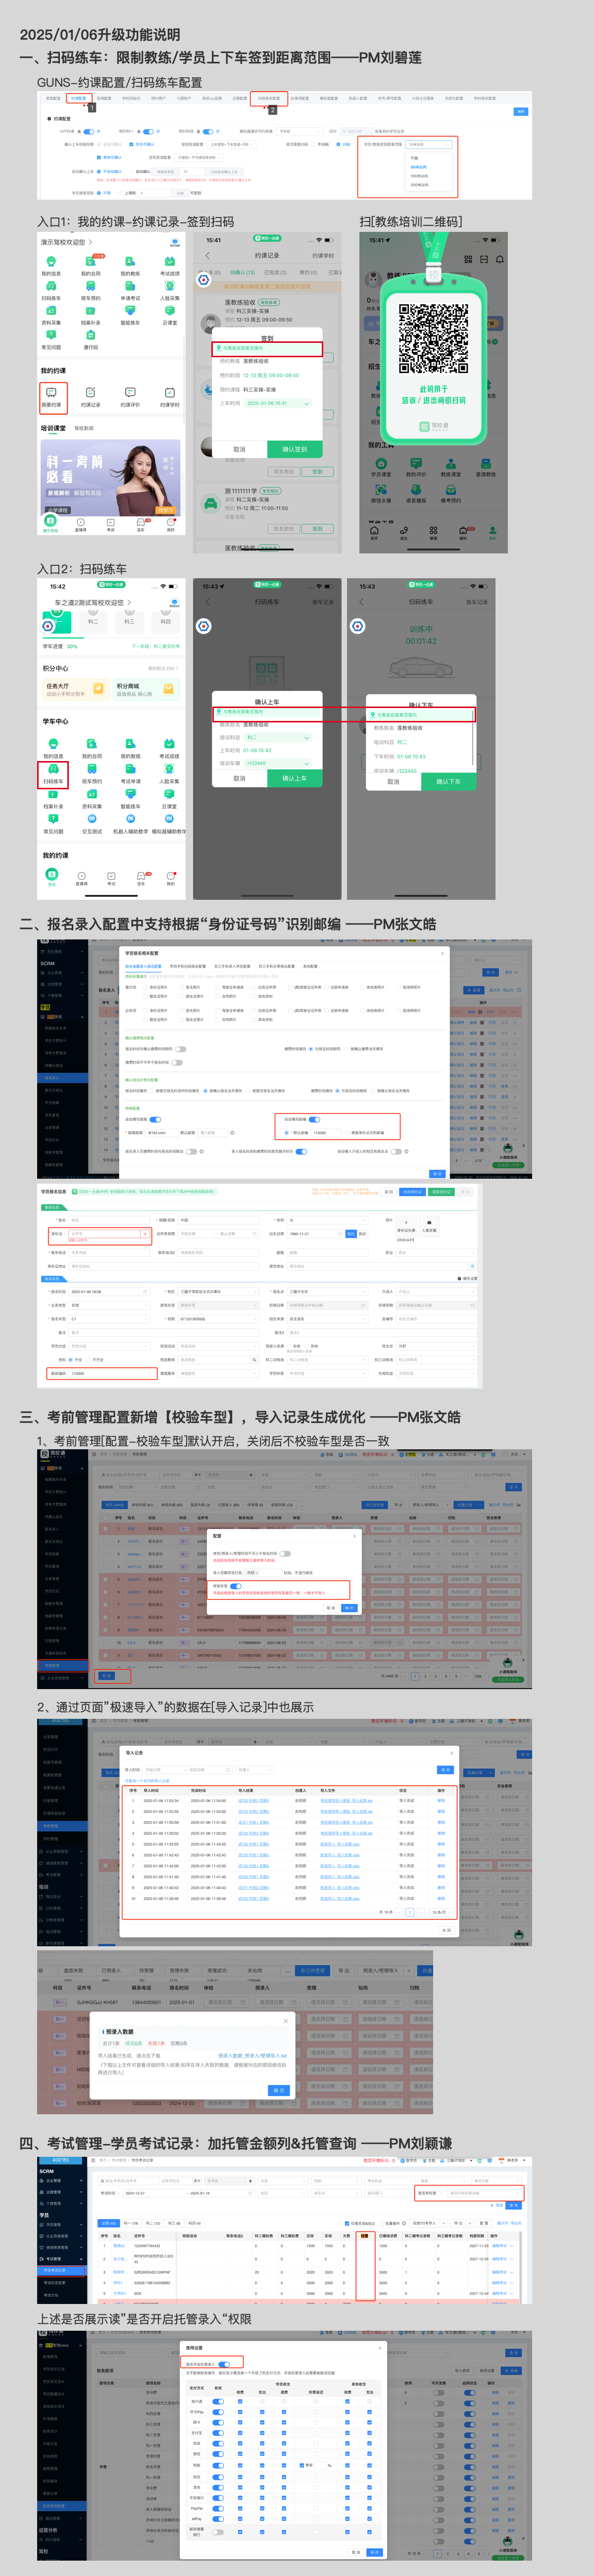
Task: Open the 扫码练车配置 tab in GUNS
Action: point(269,98)
